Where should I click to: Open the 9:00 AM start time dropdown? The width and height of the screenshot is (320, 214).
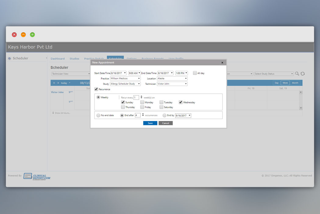[x=139, y=73]
